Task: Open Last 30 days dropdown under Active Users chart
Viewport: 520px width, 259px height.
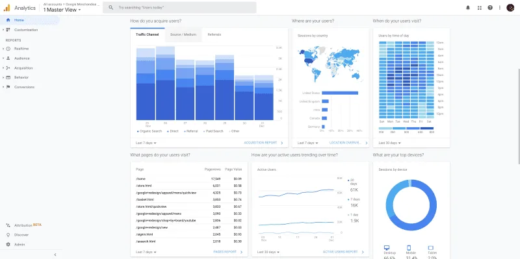Action: 268,252
